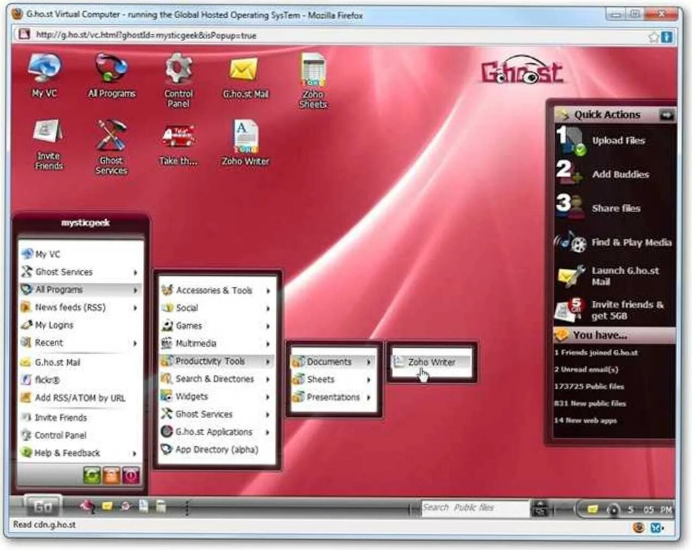Select All Programs in start menu
This screenshot has height=550, width=692.
pos(81,290)
